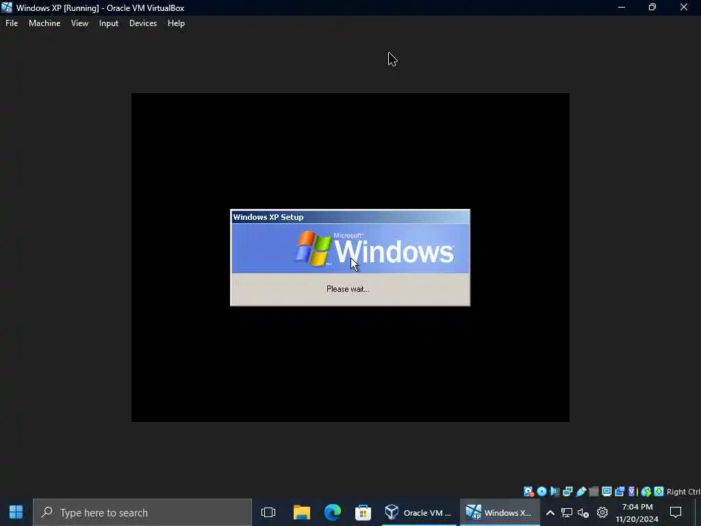
Task: Launch Microsoft Edge from the taskbar
Action: (x=333, y=512)
